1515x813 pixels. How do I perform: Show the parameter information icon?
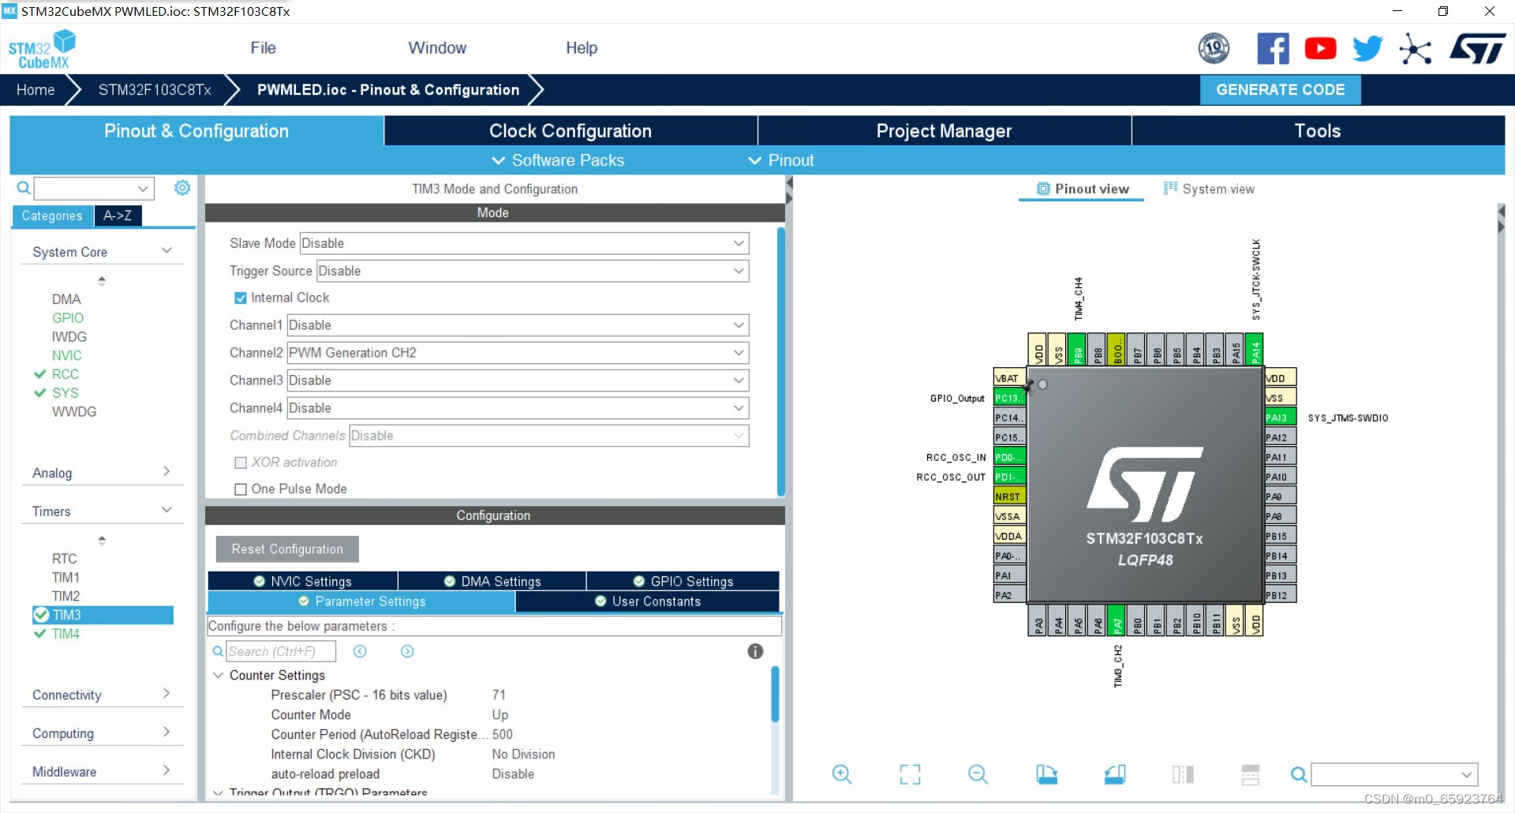click(755, 651)
